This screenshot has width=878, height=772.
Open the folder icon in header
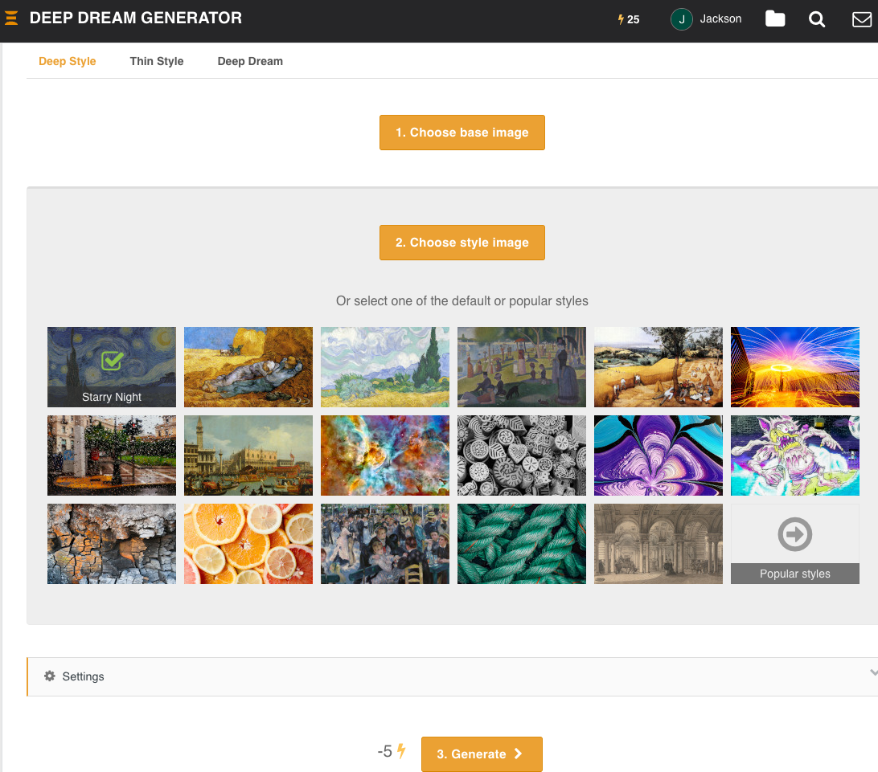point(775,19)
